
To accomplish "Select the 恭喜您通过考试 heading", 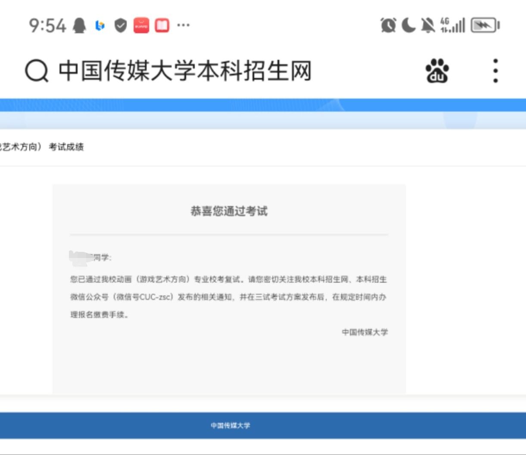I will 229,211.
